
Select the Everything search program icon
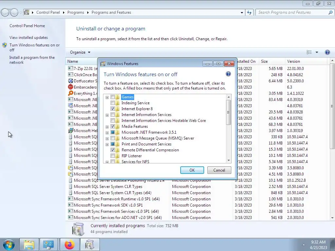pyautogui.click(x=71, y=93)
